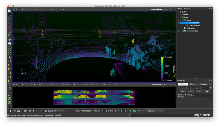Rotate view 90 degrees clockwise

[x=9, y=85]
